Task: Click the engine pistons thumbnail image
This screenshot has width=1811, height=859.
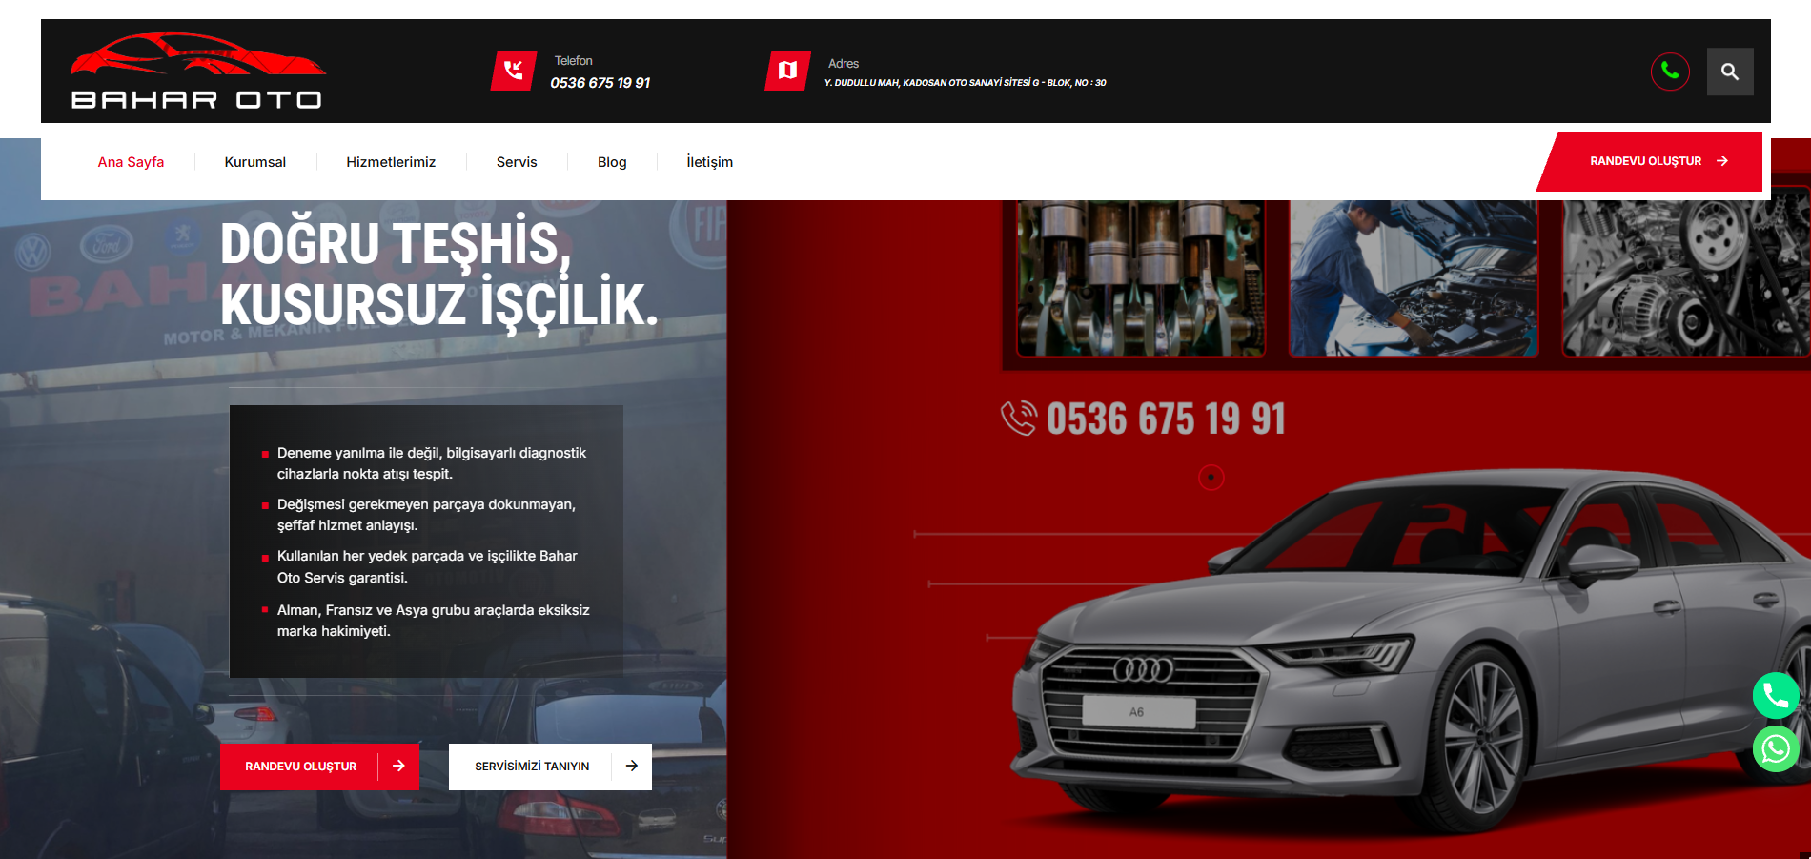Action: coord(1141,278)
